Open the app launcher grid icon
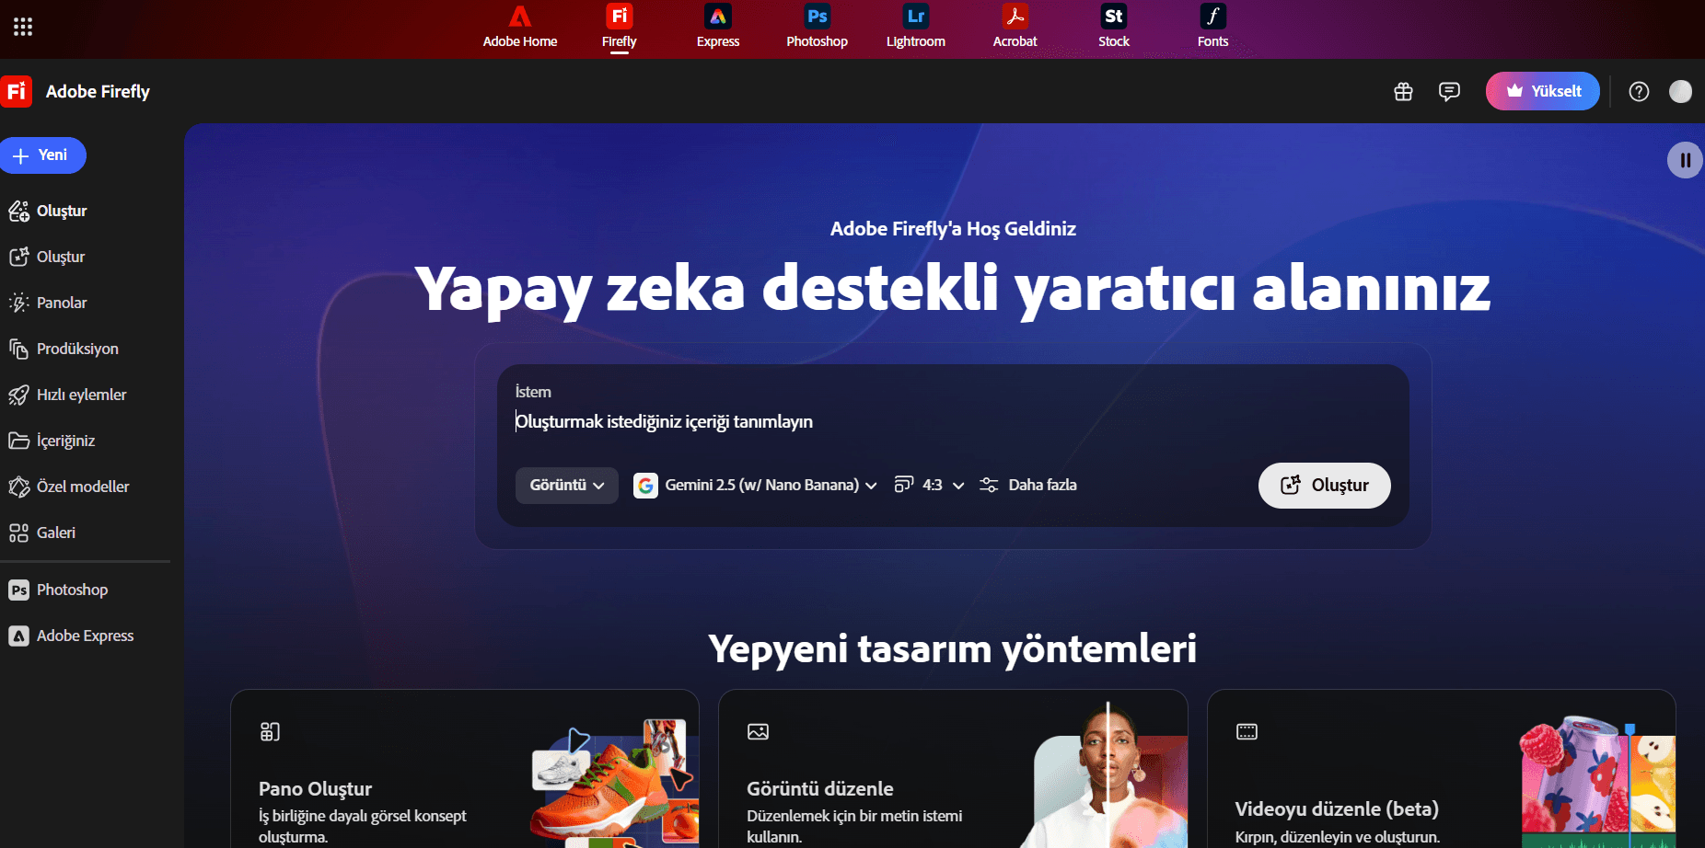Image resolution: width=1705 pixels, height=848 pixels. 23,26
